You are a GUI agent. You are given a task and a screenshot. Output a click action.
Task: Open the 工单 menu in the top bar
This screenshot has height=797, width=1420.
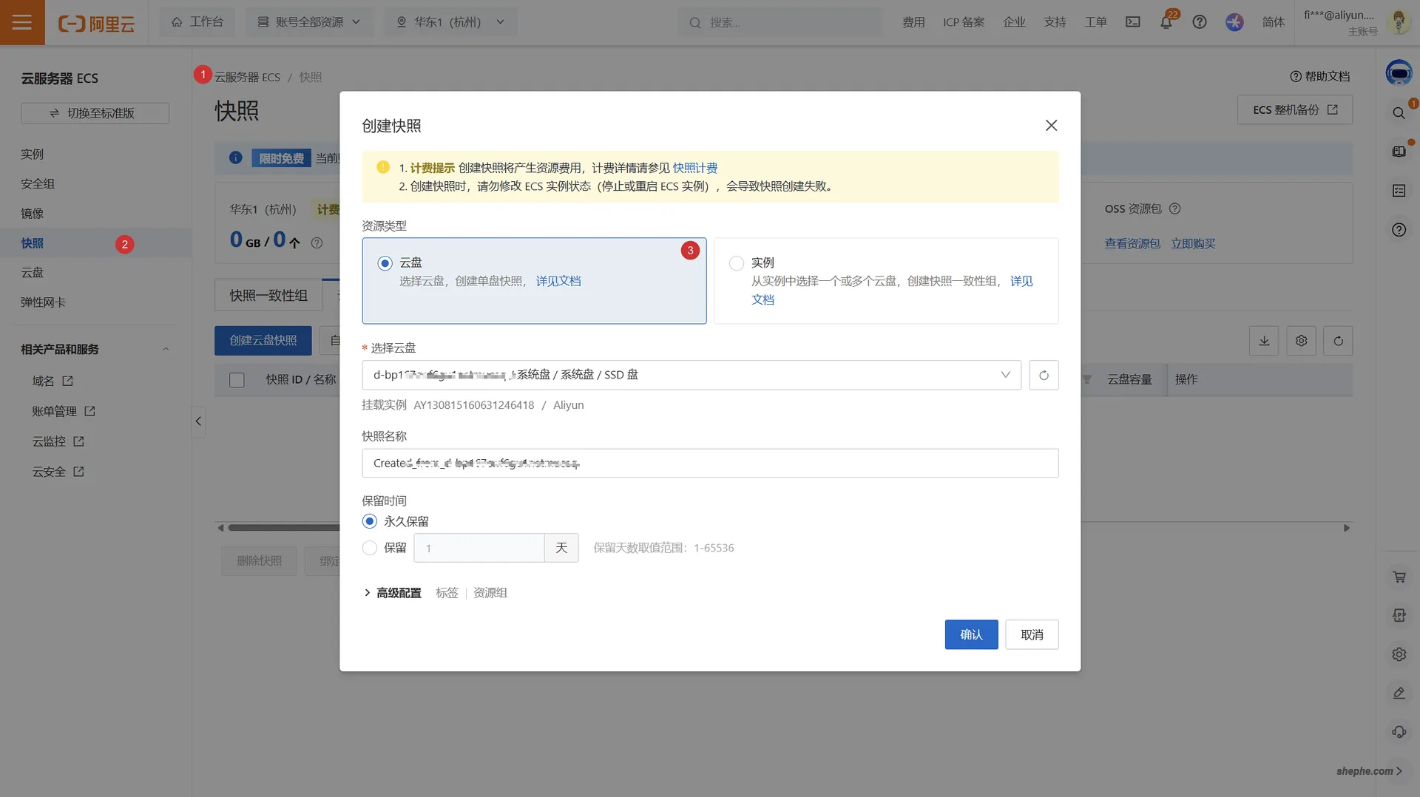[x=1096, y=22]
